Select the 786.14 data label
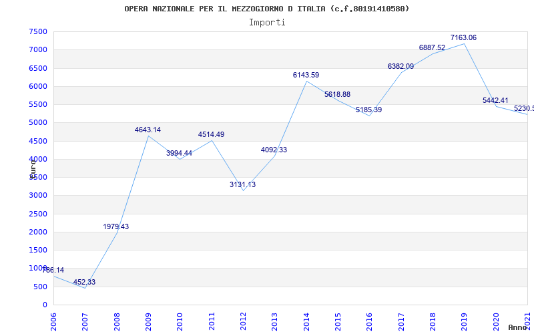This screenshot has width=534, height=334. click(x=53, y=271)
